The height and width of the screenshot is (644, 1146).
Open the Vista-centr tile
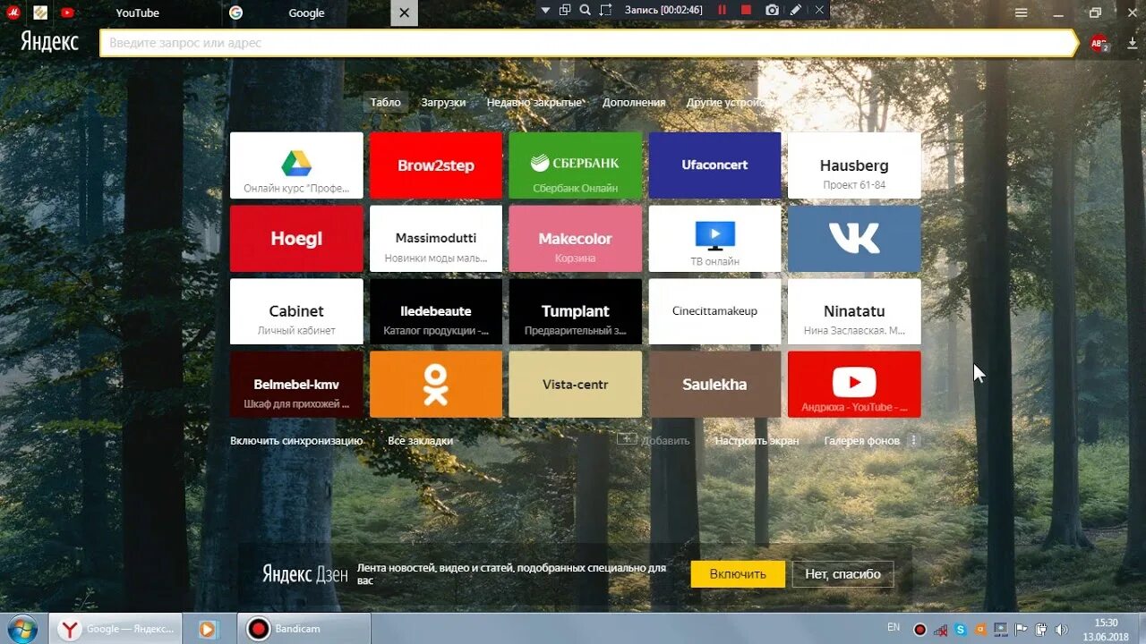pos(576,385)
